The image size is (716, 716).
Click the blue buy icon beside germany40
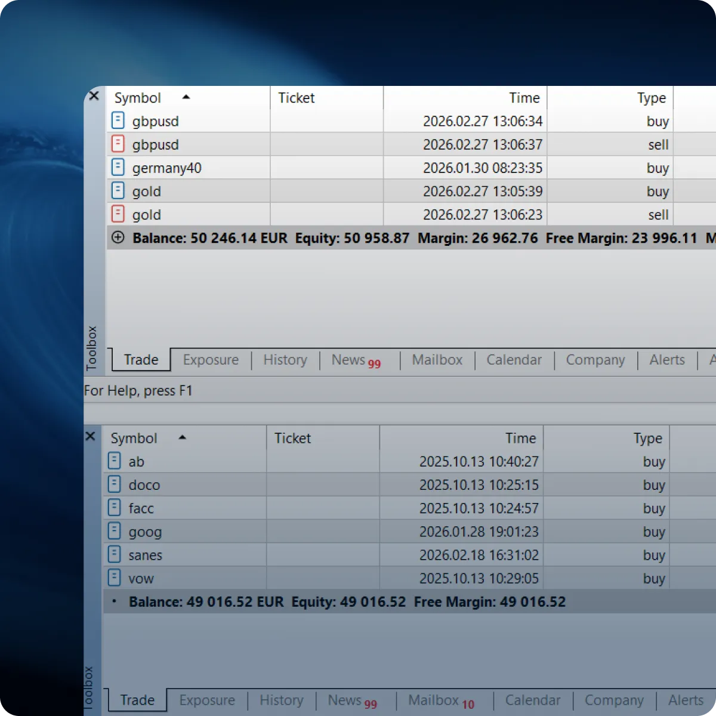tap(118, 168)
